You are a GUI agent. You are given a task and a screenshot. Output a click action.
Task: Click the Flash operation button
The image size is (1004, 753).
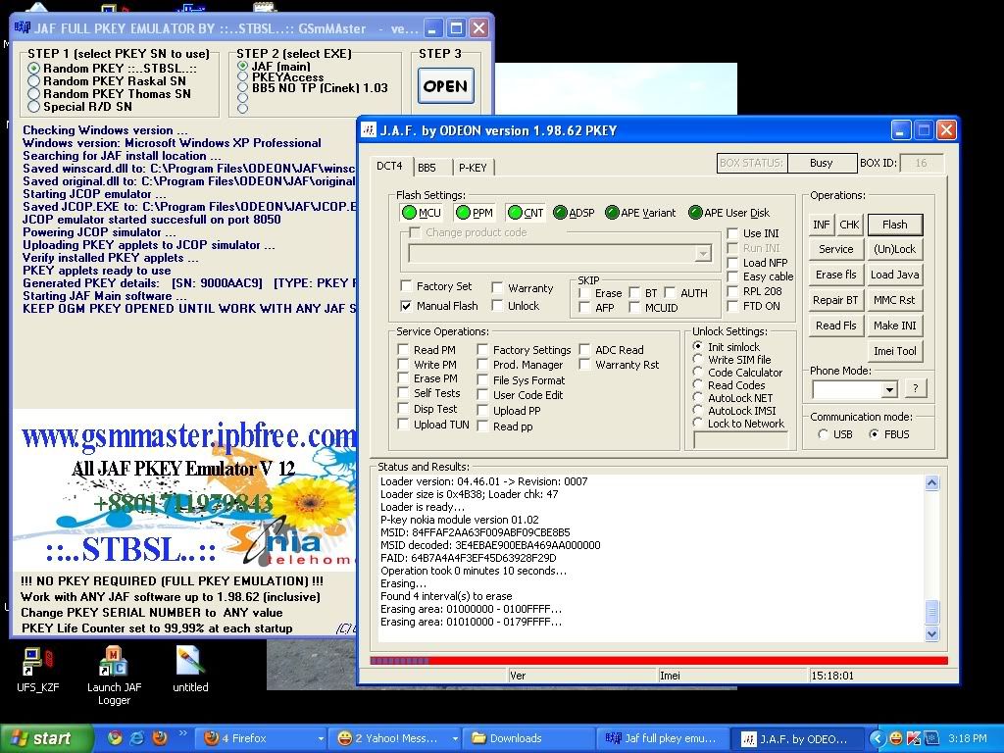pos(894,225)
